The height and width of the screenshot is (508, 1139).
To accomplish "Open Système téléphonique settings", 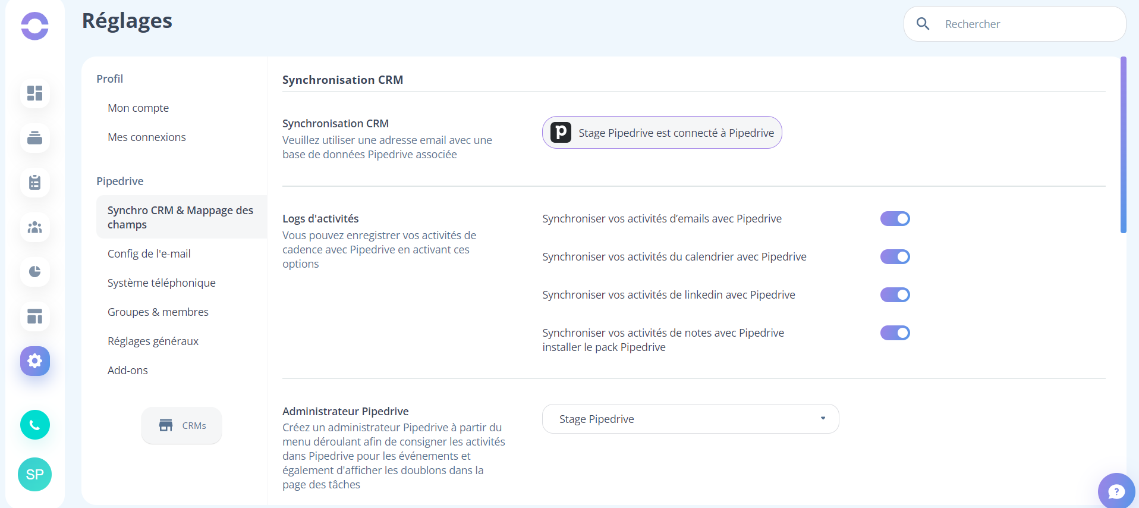I will [x=161, y=283].
